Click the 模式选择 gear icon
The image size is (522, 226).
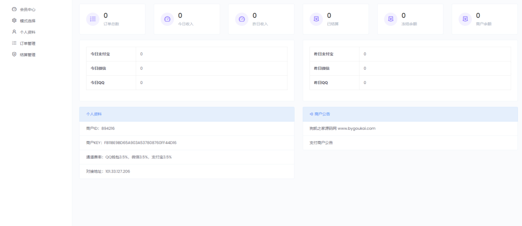point(14,20)
